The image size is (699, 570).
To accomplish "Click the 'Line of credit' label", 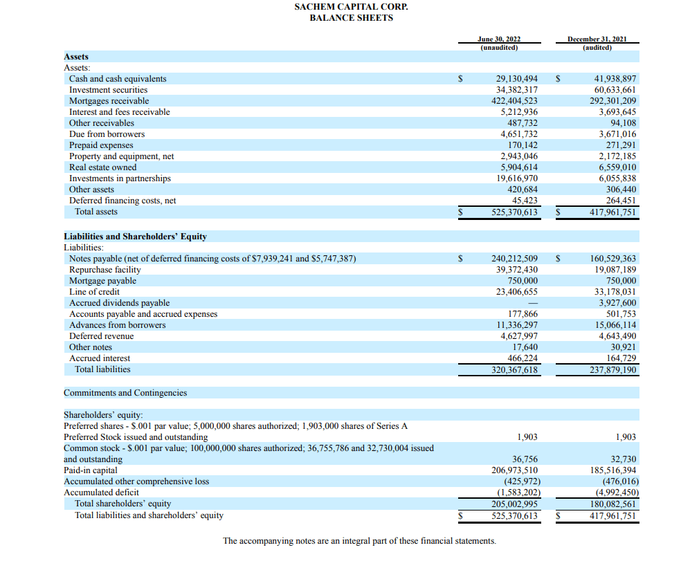I will coord(95,292).
